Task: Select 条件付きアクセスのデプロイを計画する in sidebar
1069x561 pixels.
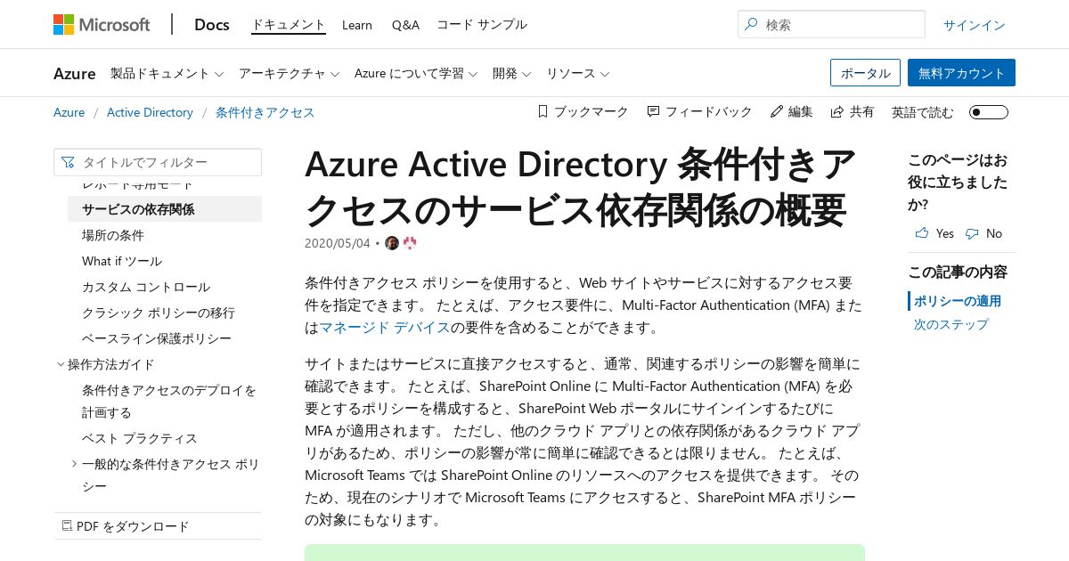Action: click(x=169, y=402)
